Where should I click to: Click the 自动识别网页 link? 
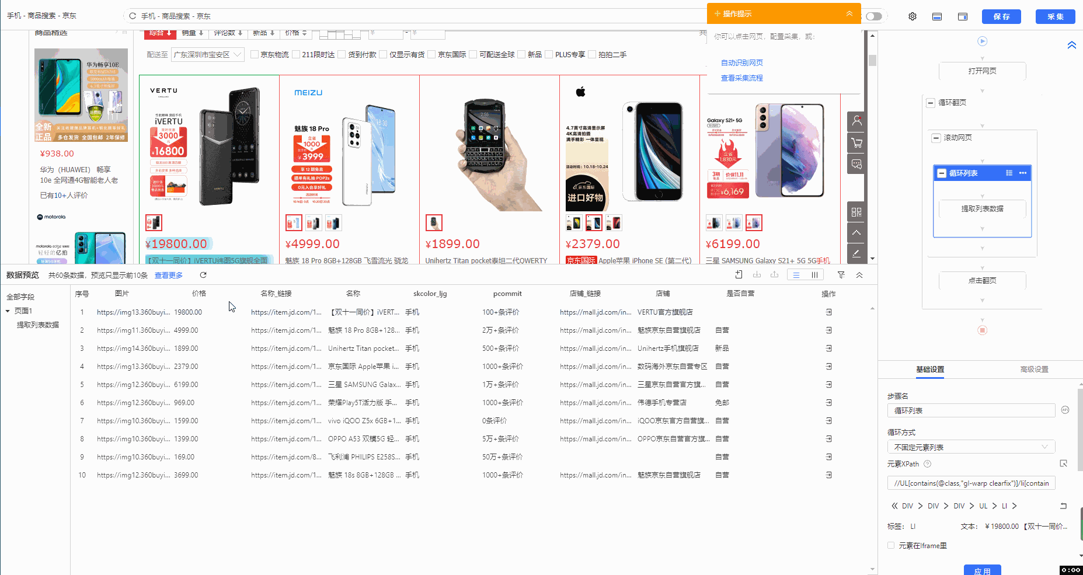(742, 63)
